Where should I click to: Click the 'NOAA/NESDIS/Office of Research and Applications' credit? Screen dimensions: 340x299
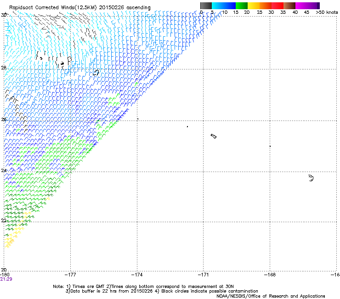(x=271, y=296)
